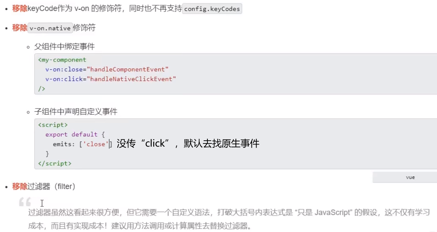The image size is (437, 232).
Task: Click the 'vue' language label button
Action: point(410,177)
